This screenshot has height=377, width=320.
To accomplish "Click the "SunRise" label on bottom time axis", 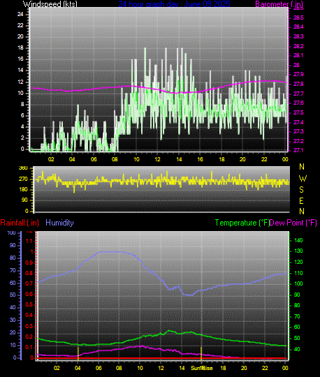I will (x=202, y=368).
